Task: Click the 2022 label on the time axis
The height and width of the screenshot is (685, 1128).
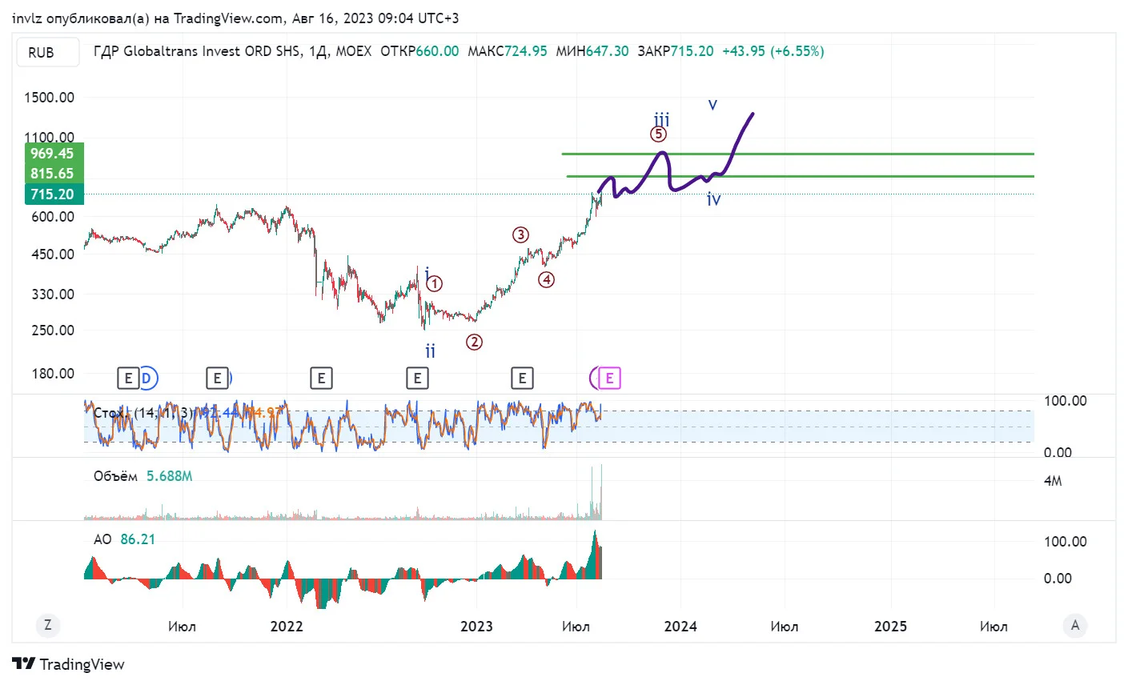Action: [x=287, y=626]
